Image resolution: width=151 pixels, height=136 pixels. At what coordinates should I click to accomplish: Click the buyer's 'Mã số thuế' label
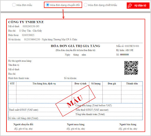14,69
